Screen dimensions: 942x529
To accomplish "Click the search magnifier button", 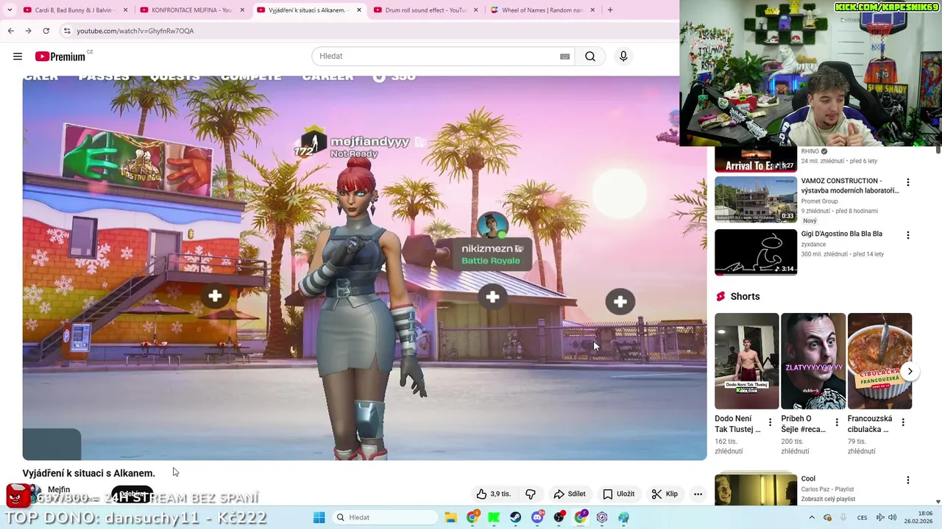I will click(x=590, y=56).
